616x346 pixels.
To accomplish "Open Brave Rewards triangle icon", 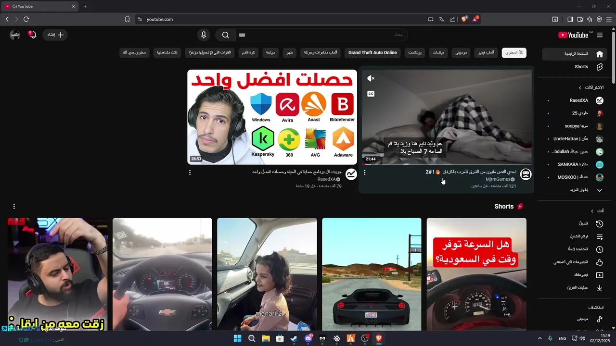I will [475, 19].
